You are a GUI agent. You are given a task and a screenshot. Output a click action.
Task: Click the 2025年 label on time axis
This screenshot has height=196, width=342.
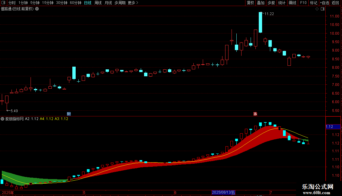click(x=8, y=192)
